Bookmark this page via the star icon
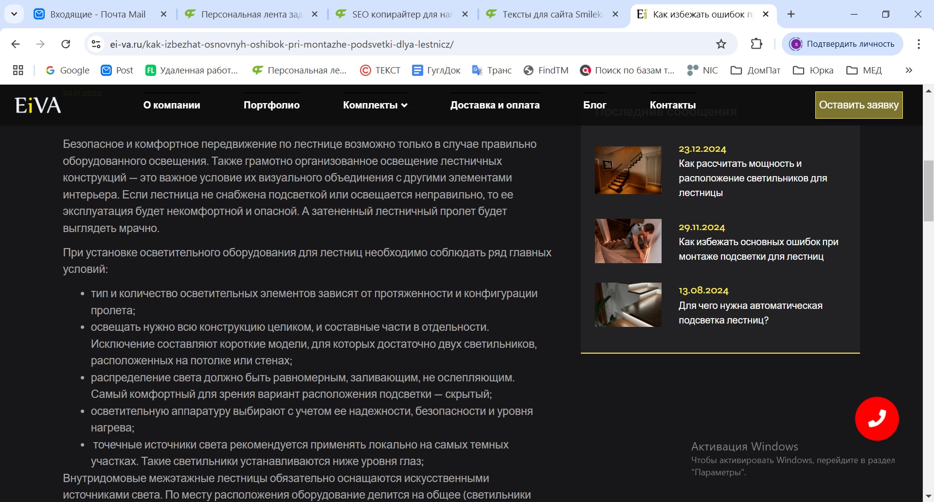 720,44
